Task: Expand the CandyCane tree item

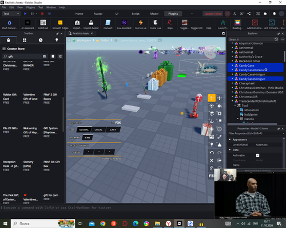Action: [x=232, y=66]
